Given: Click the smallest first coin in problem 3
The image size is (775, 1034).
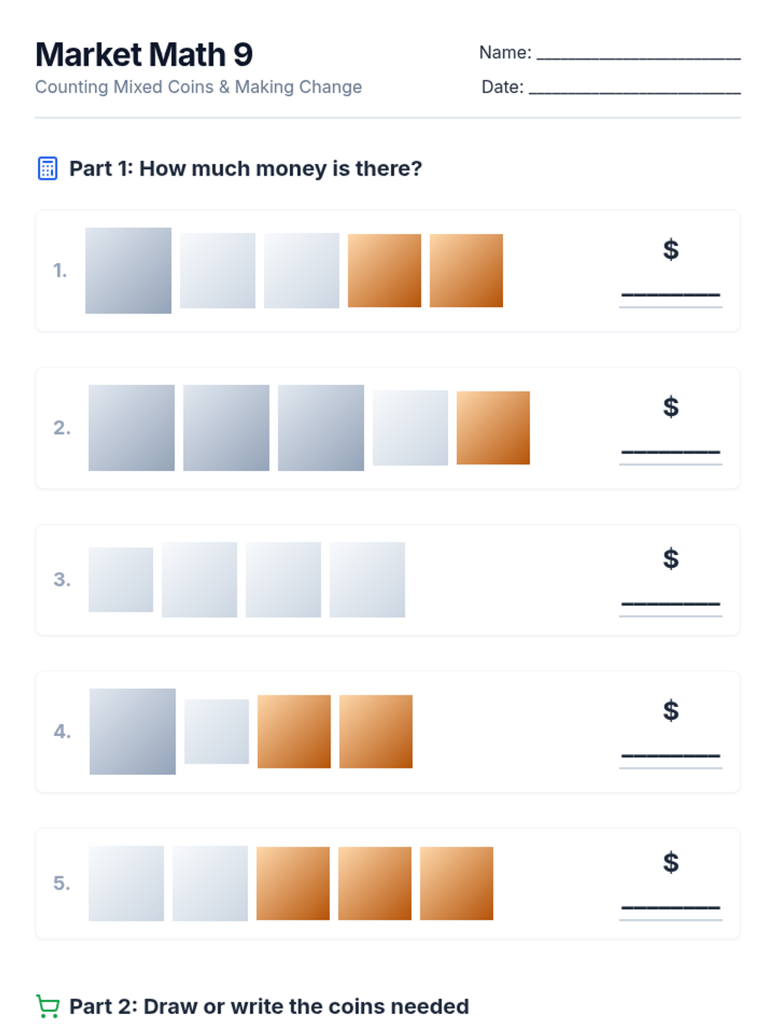Looking at the screenshot, I should tap(121, 580).
